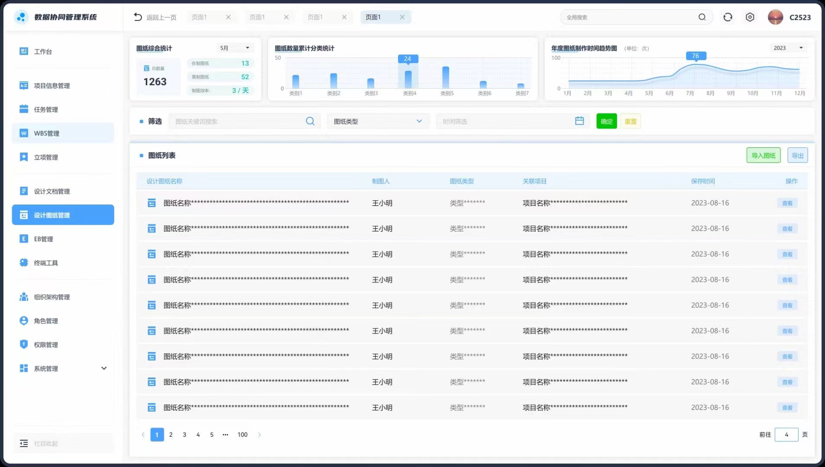The width and height of the screenshot is (825, 467).
Task: Click 查看 in the last table row
Action: click(787, 407)
